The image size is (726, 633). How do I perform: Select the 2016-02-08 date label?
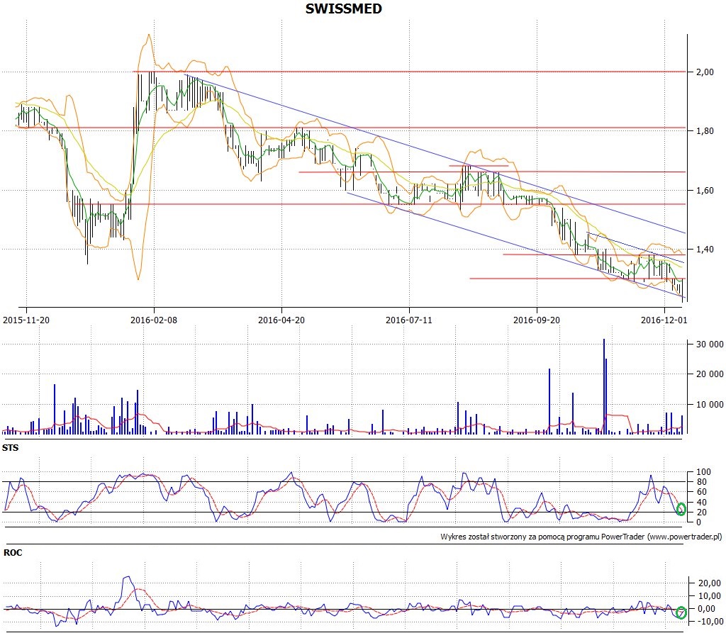coord(154,320)
